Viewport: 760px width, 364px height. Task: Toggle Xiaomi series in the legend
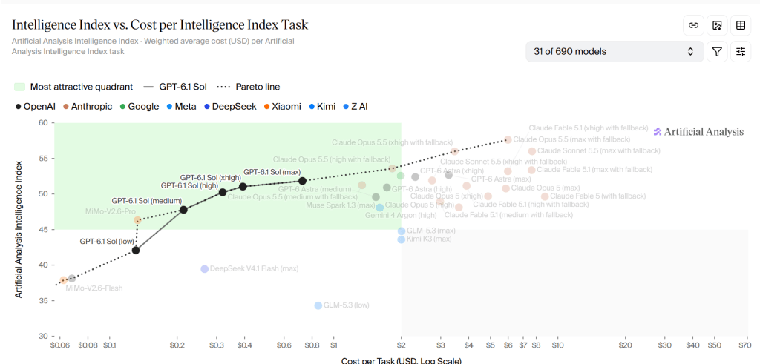281,107
